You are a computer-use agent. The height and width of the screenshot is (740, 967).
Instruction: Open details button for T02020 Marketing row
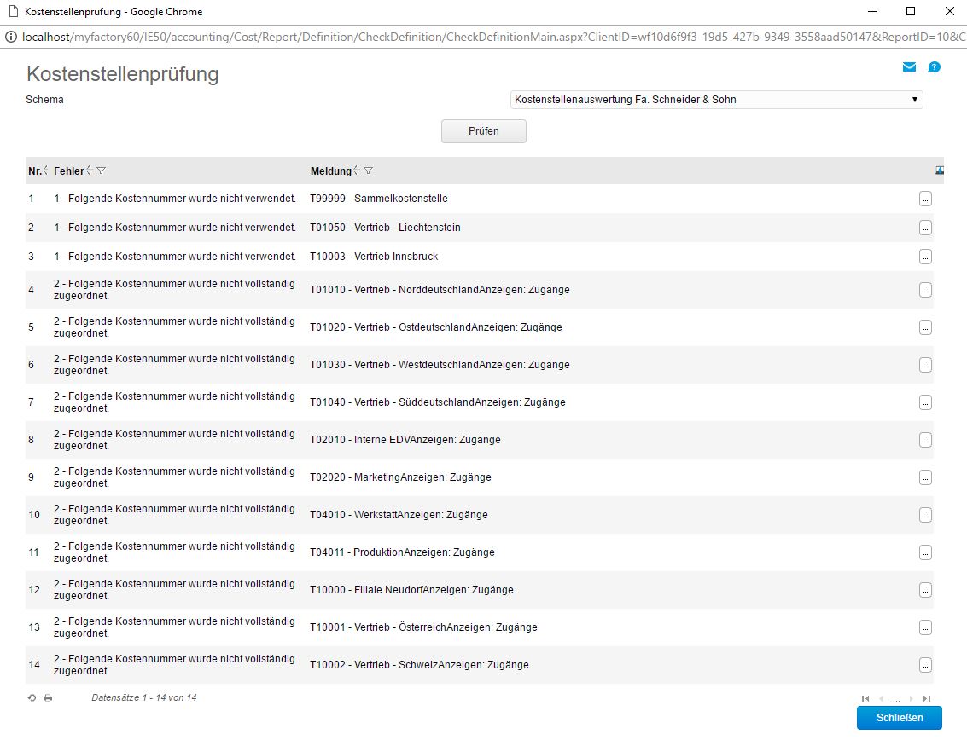925,477
